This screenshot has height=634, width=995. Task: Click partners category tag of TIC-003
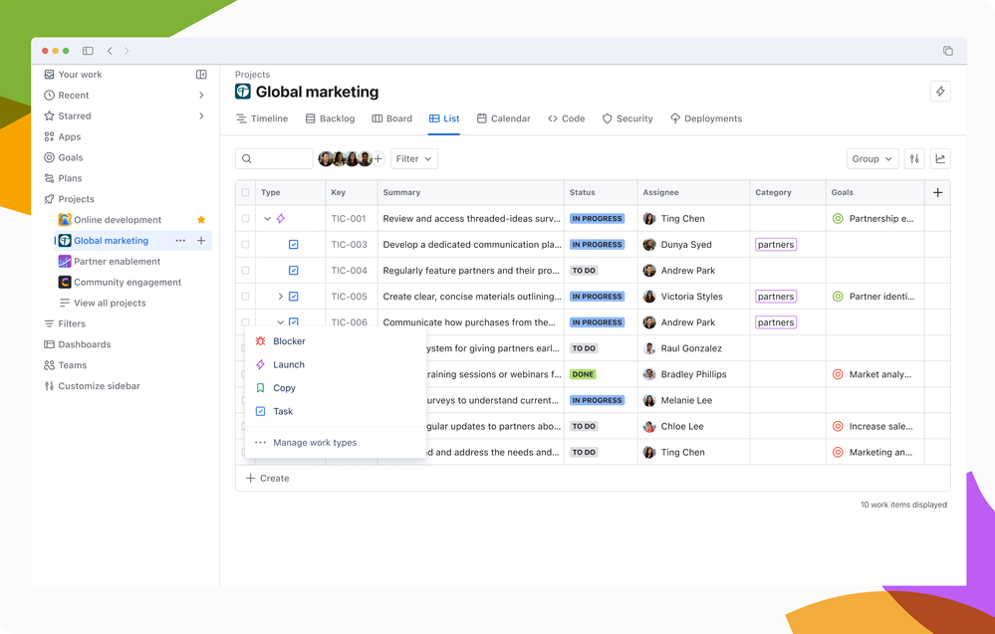coord(776,244)
